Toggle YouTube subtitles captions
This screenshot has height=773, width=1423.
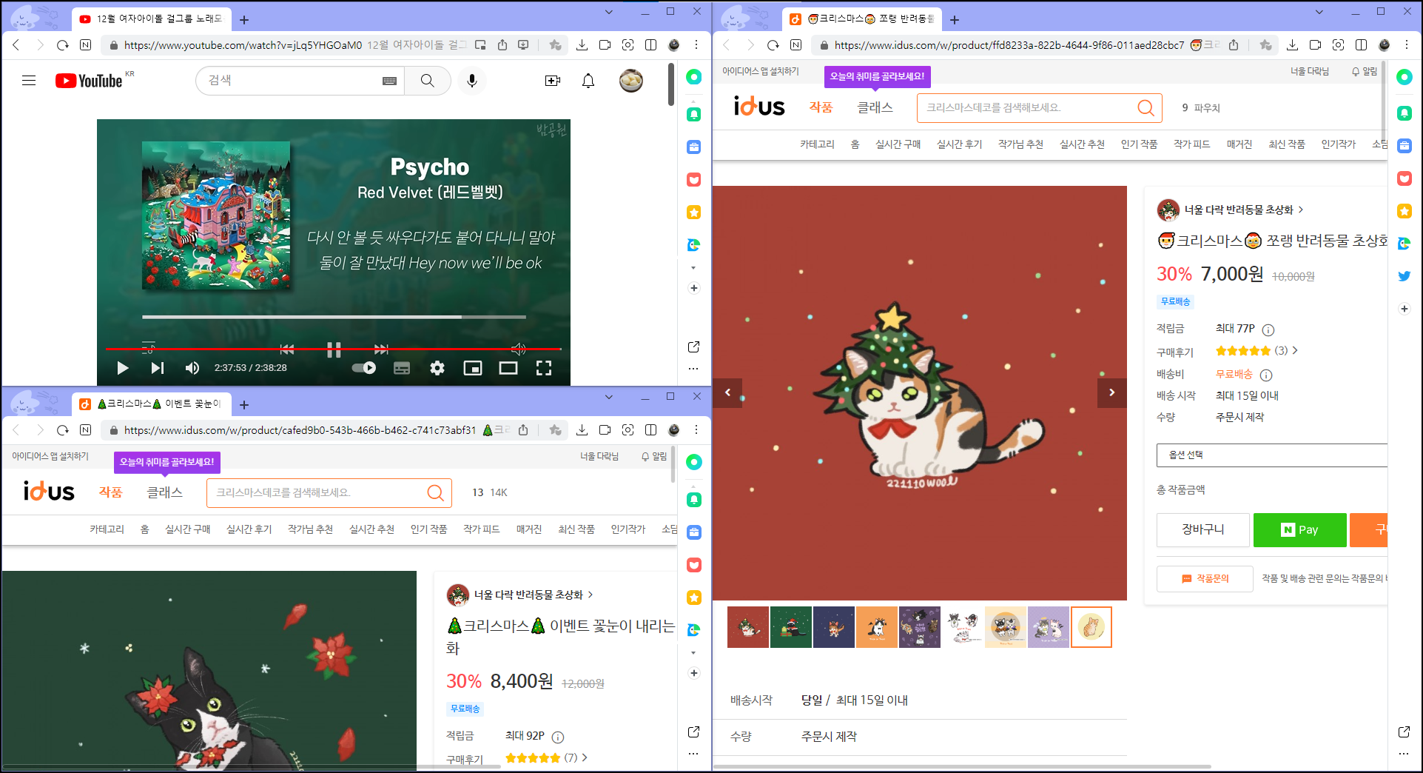402,368
